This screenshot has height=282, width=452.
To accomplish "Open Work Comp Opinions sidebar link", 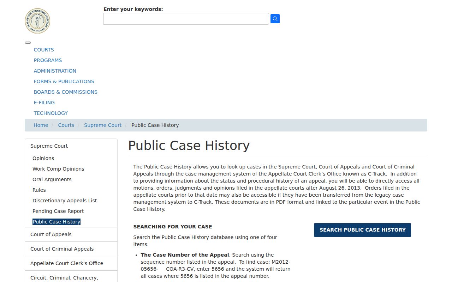I will (58, 169).
